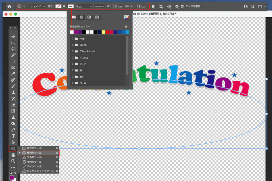Expand the グレースケール swatch folder
272x181 pixels.
tap(72, 51)
